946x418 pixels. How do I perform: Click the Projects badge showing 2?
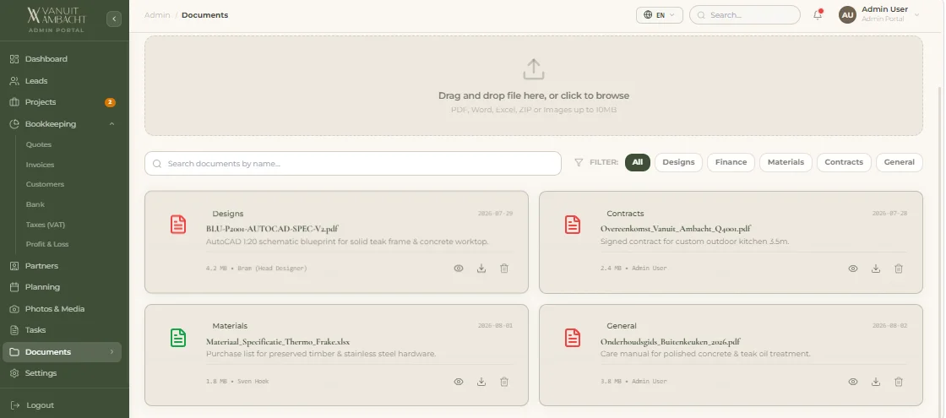[x=110, y=102]
